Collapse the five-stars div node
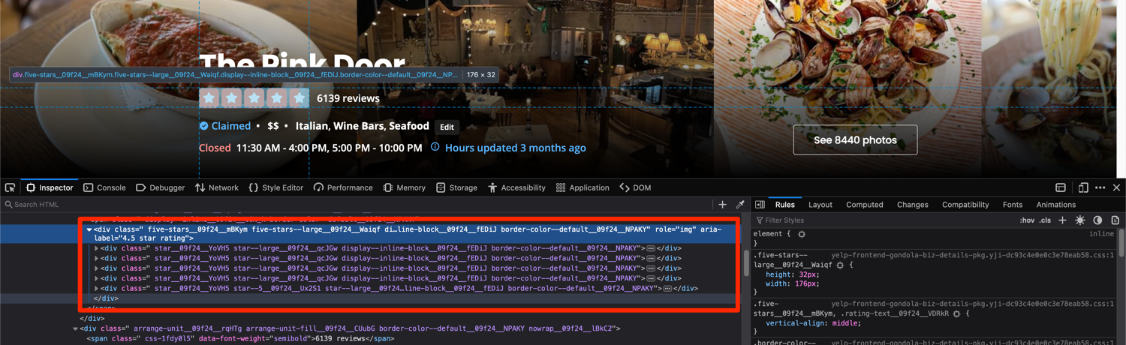This screenshot has width=1126, height=345. click(x=89, y=229)
